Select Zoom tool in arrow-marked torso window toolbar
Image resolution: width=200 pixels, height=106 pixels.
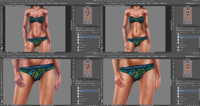1,44
